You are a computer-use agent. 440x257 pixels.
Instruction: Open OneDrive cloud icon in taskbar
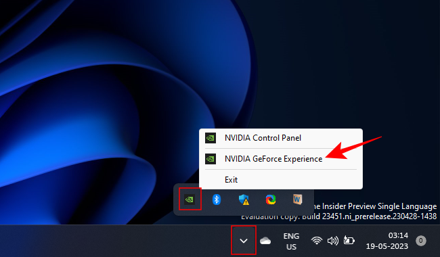click(x=265, y=241)
